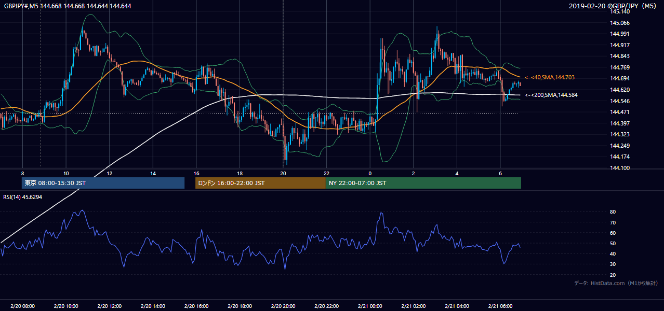Click the date label 2/20 22:00
This screenshot has width=664, height=311.
[326, 306]
